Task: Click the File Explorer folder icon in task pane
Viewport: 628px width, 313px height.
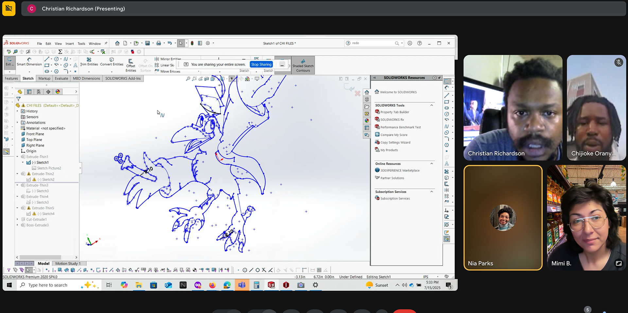Action: click(x=367, y=107)
